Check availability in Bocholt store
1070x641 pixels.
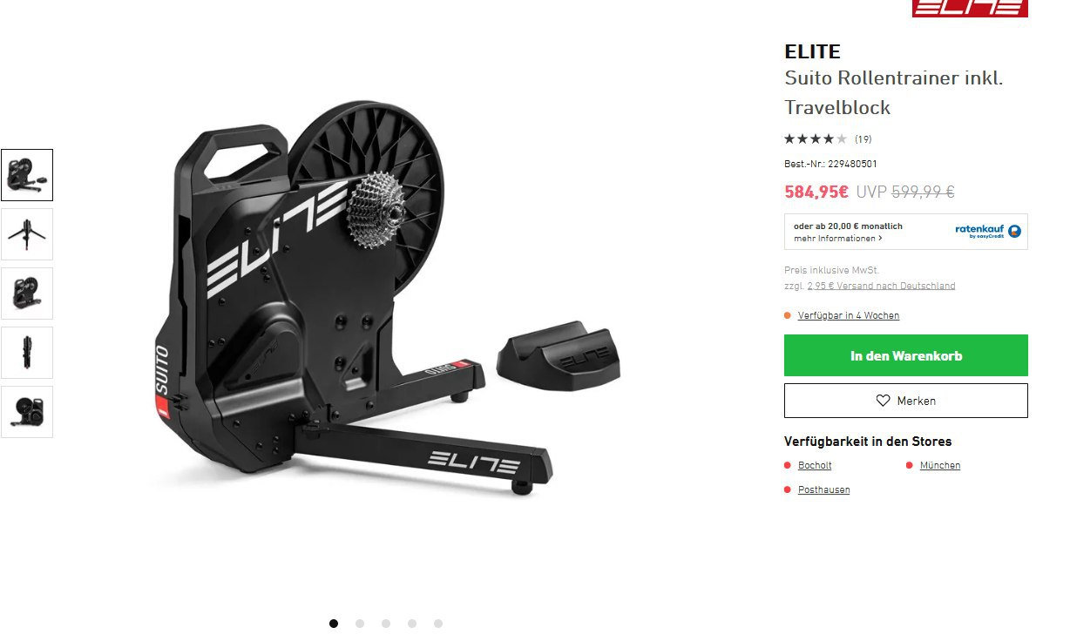pyautogui.click(x=815, y=465)
